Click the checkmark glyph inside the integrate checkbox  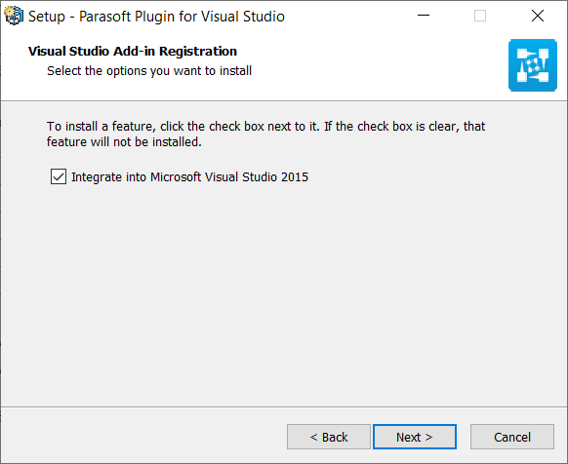click(59, 176)
